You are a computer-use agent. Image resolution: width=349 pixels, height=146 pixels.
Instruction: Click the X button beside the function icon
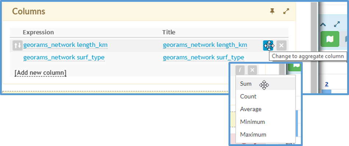(x=252, y=70)
